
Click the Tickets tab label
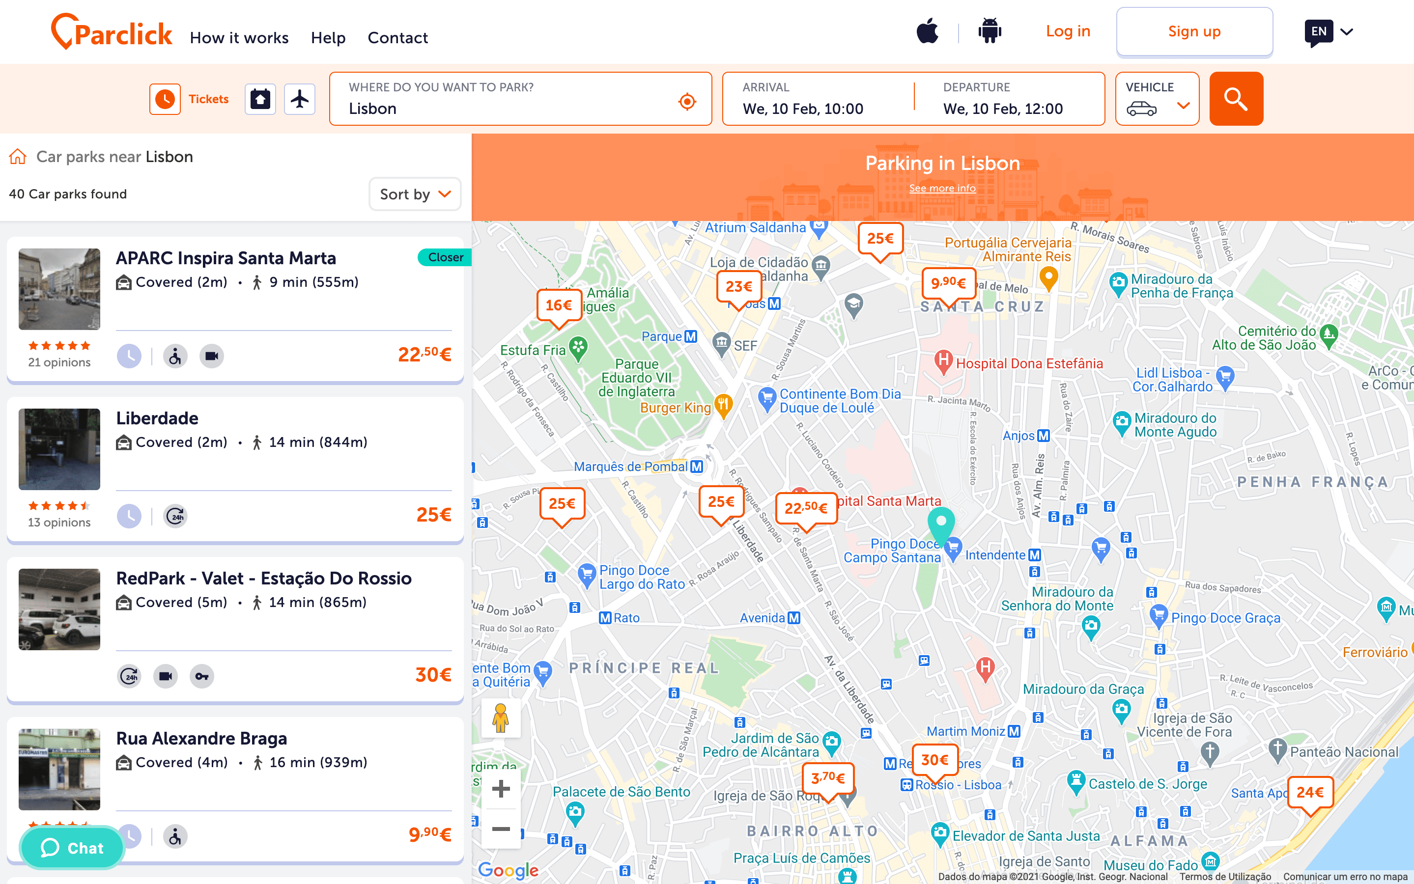click(x=209, y=99)
